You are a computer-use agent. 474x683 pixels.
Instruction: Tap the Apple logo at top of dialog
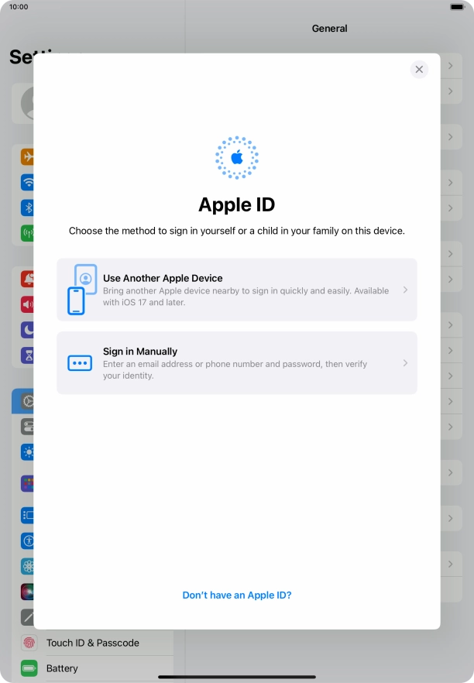pos(237,158)
